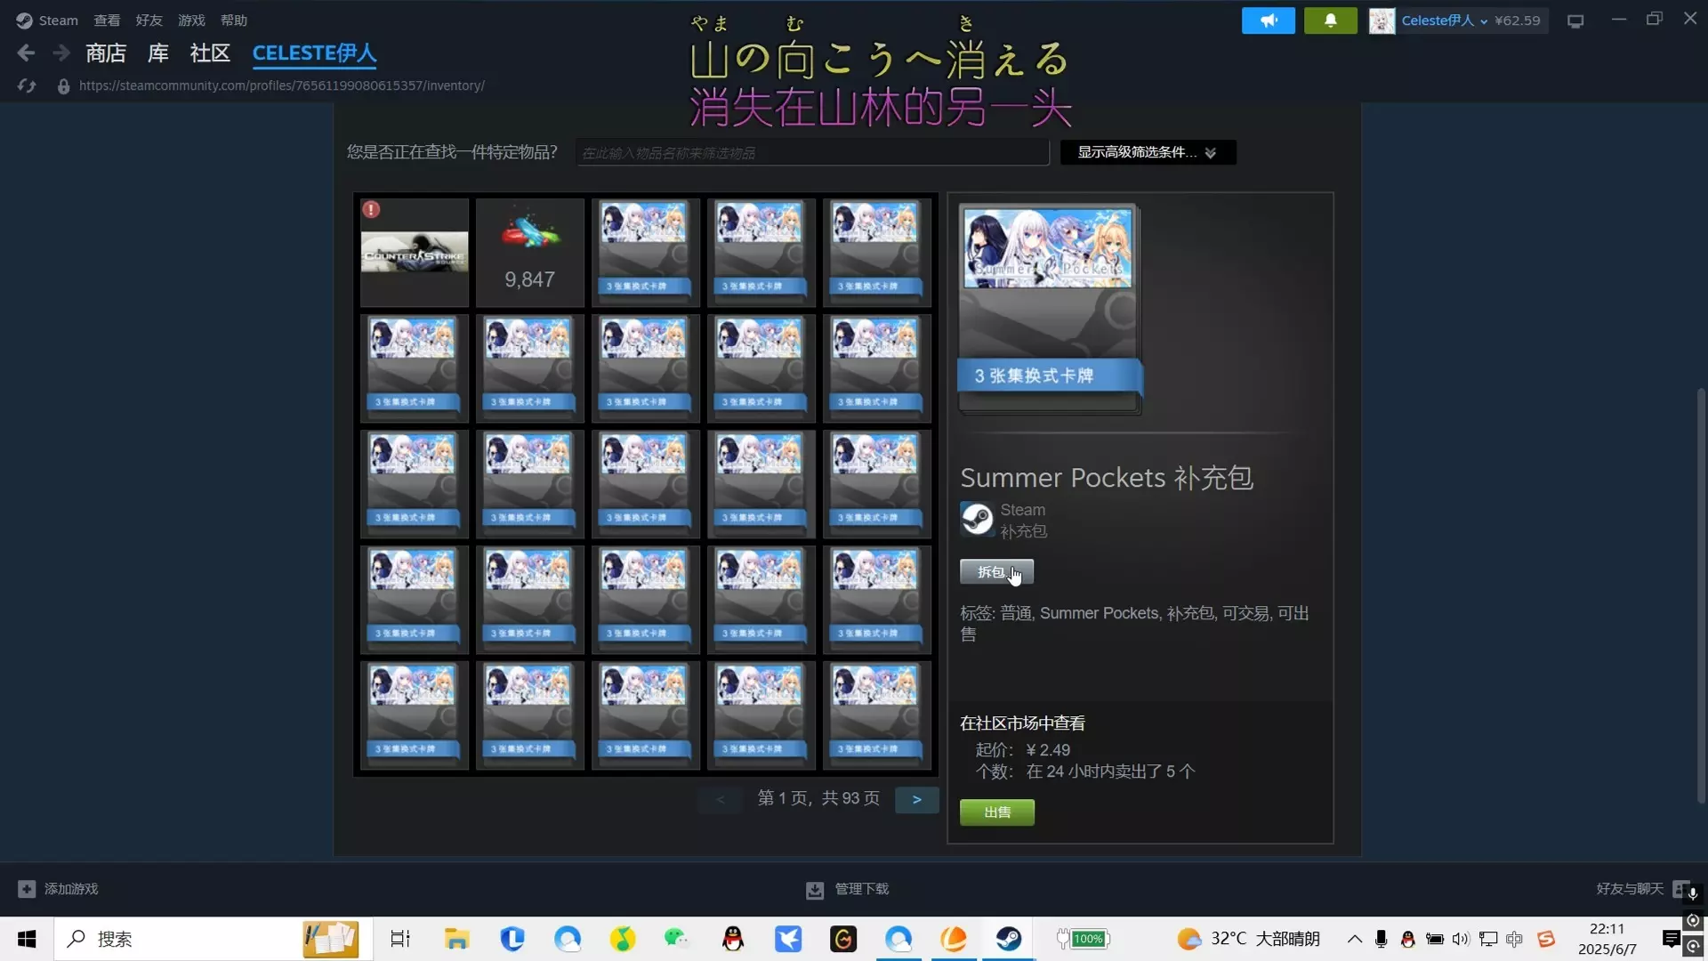Open the Celeste伊人 account dropdown
The height and width of the screenshot is (961, 1708).
(x=1445, y=20)
